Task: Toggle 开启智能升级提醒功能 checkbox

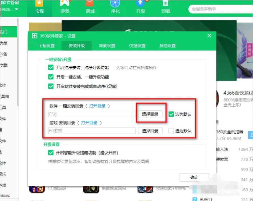Action: [x=51, y=152]
